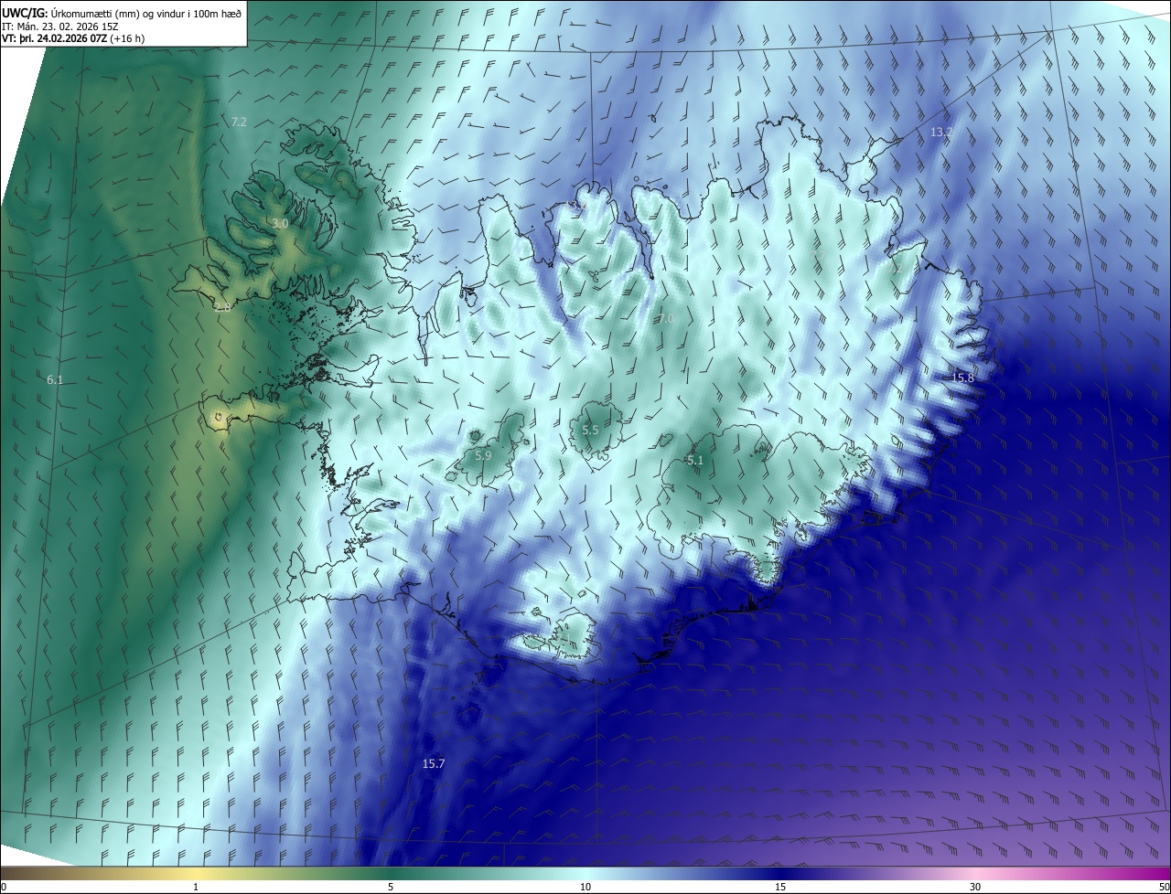1171x894 pixels.
Task: Click the '5.1' value on Vatnajökull
Action: pos(695,461)
